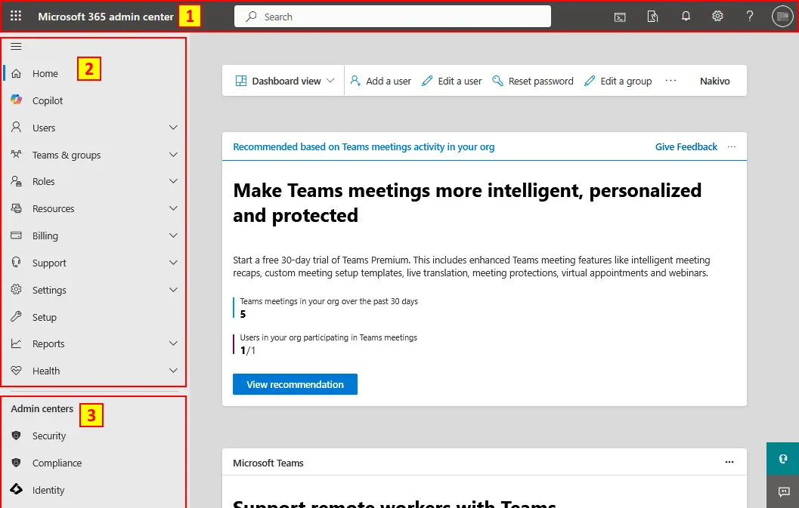799x508 pixels.
Task: Expand Billing chevron
Action: point(173,236)
